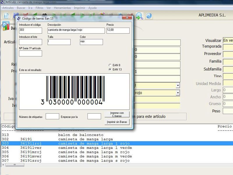Click the Ancho field in main window
Screen dimensions: 233x175
tap(228, 97)
